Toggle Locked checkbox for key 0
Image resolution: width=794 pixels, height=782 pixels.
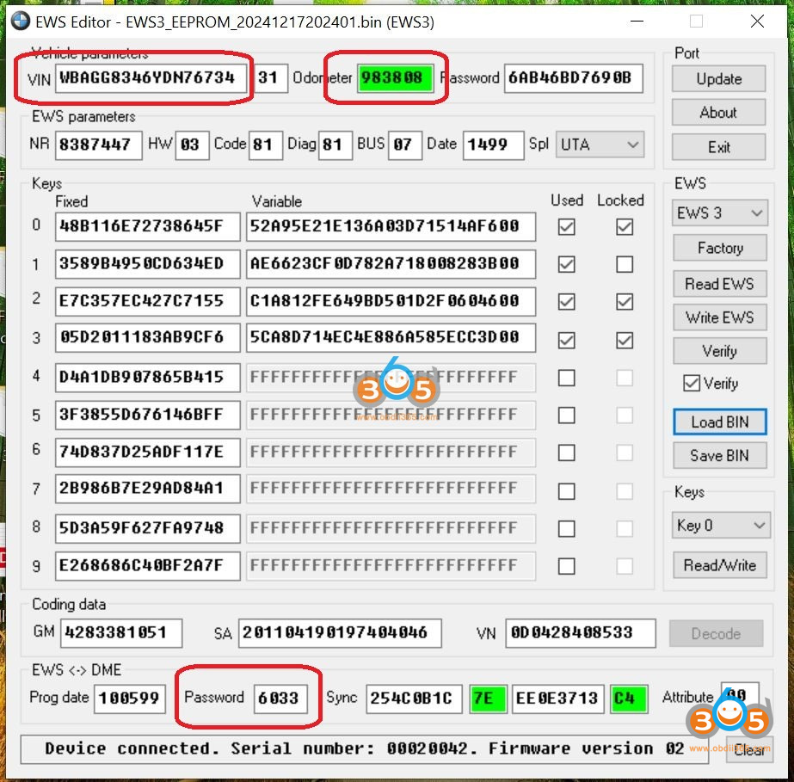(x=625, y=226)
